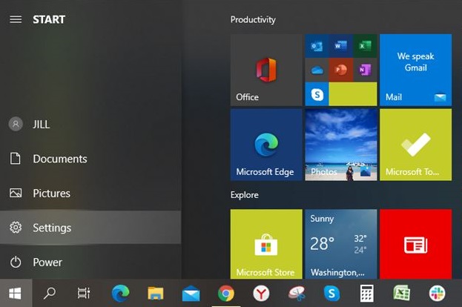Launch the Microsoft Edge tile

tap(266, 145)
